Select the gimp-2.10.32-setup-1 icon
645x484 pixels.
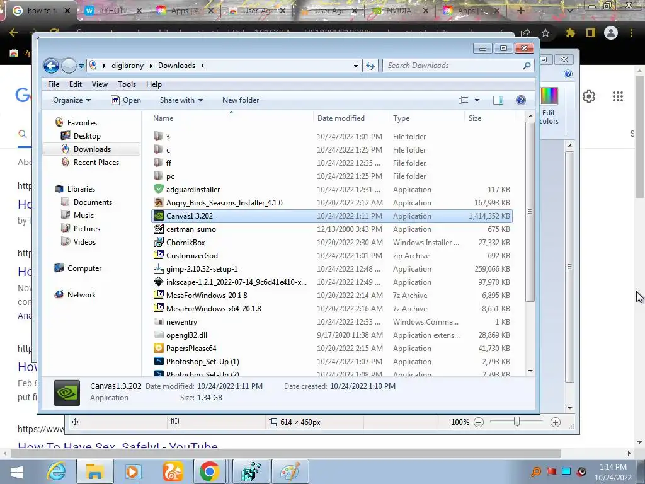(158, 268)
